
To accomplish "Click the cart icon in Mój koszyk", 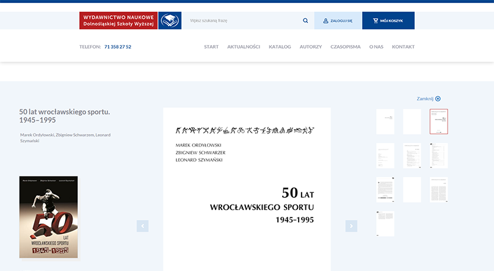I will [x=376, y=21].
